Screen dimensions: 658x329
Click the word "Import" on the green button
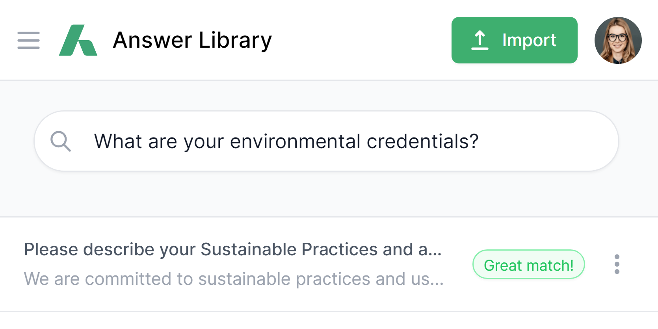(529, 40)
